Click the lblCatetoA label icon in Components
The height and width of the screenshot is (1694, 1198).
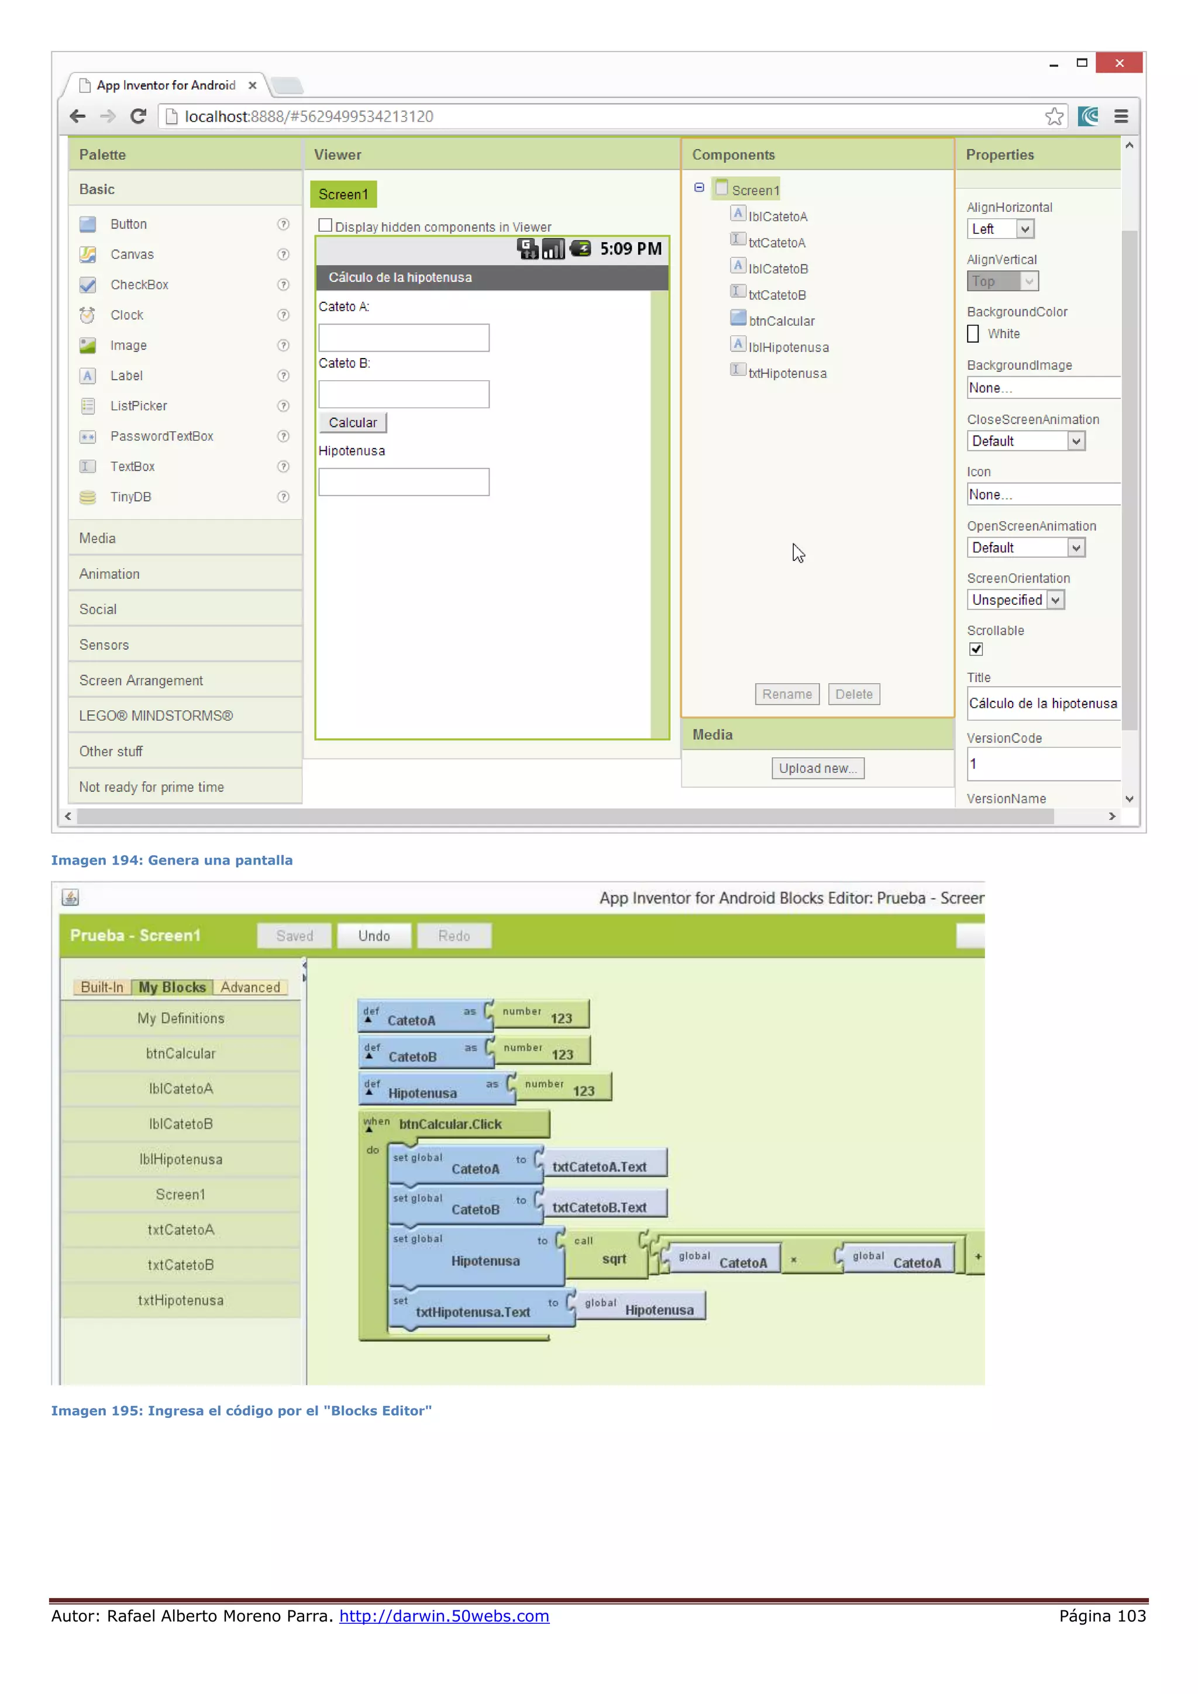coord(738,214)
